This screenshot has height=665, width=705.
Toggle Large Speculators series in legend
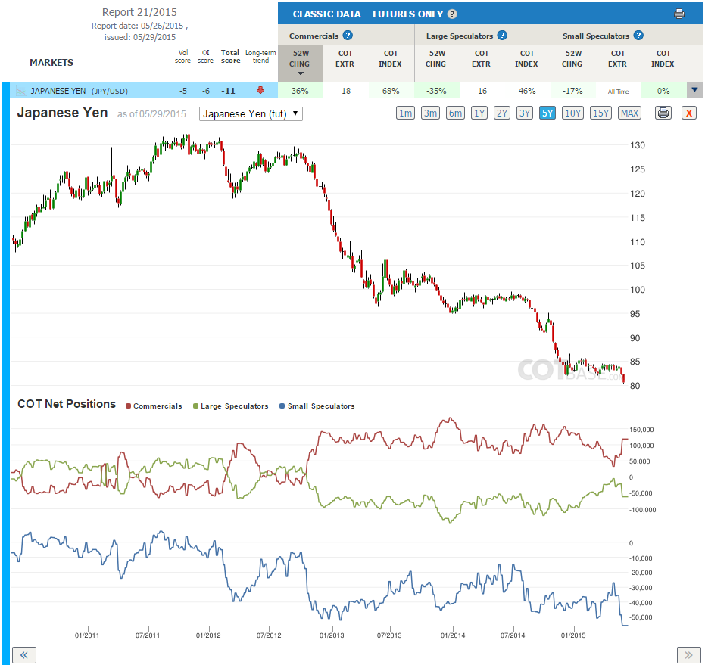point(231,406)
